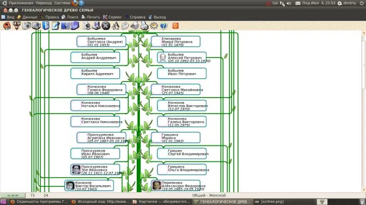Viewport: 366px width, 205px height.
Task: Click the power button in the top panel
Action: coord(362,3)
